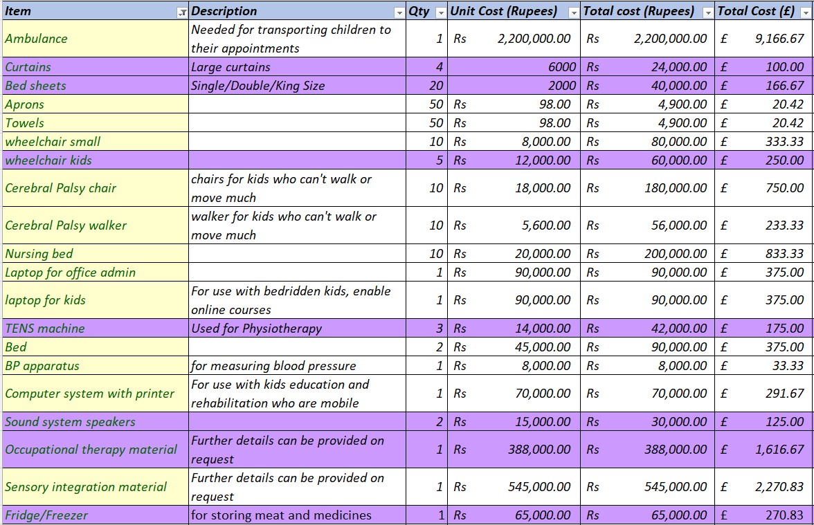This screenshot has width=814, height=525.
Task: Click the Bed sheets quantity "20" cell
Action: [x=426, y=86]
